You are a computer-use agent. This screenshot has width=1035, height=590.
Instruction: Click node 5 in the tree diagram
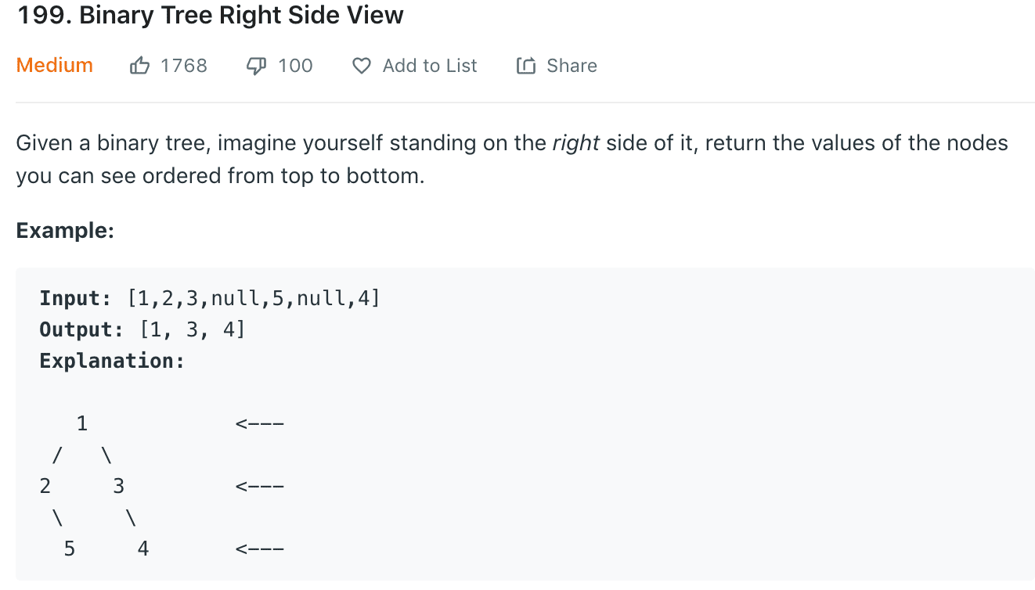[70, 549]
